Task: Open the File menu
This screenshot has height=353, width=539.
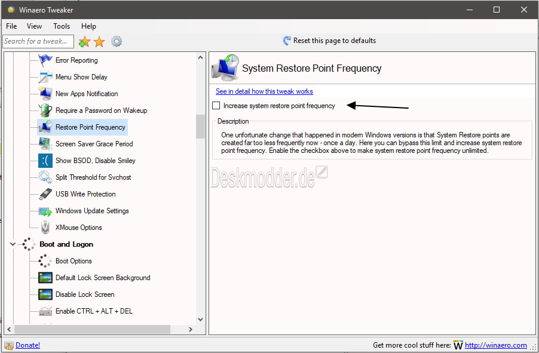Action: click(11, 26)
